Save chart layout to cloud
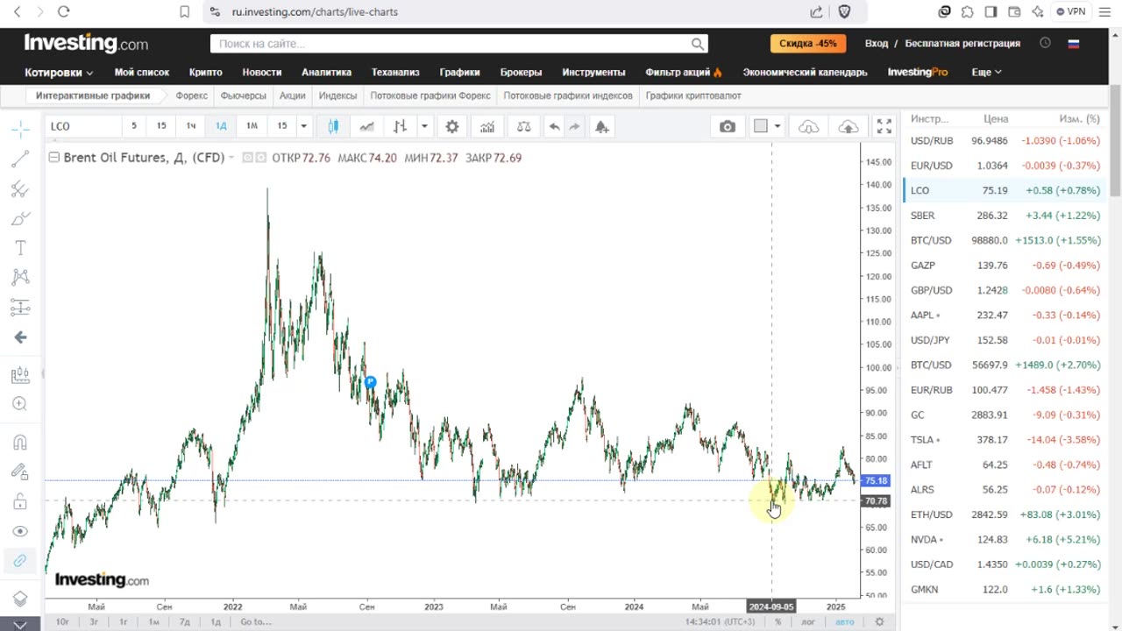The image size is (1122, 631). point(848,126)
